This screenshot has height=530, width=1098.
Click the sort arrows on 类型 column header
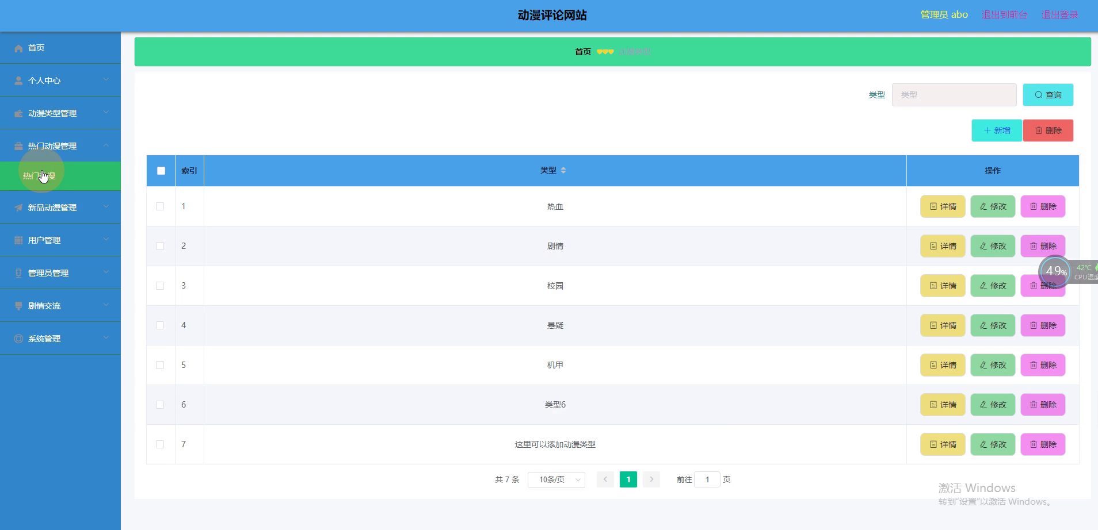click(x=563, y=170)
